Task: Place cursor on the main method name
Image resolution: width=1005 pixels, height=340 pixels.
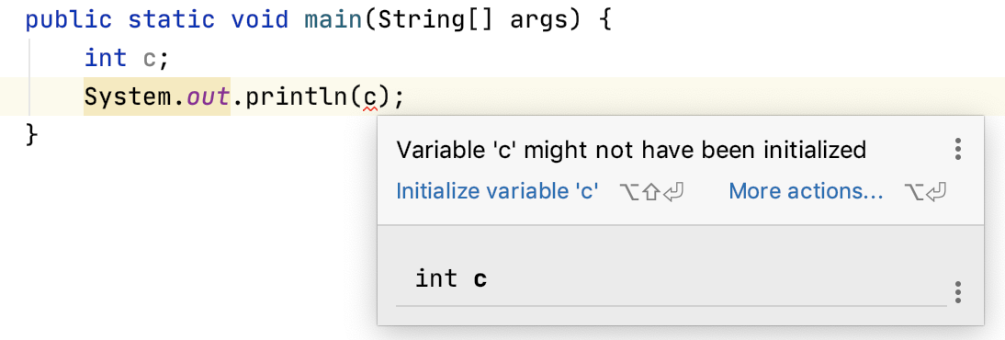Action: 333,20
